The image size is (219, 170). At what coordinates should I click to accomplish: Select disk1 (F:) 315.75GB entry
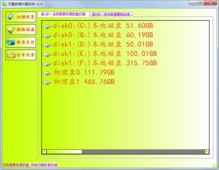click(100, 63)
